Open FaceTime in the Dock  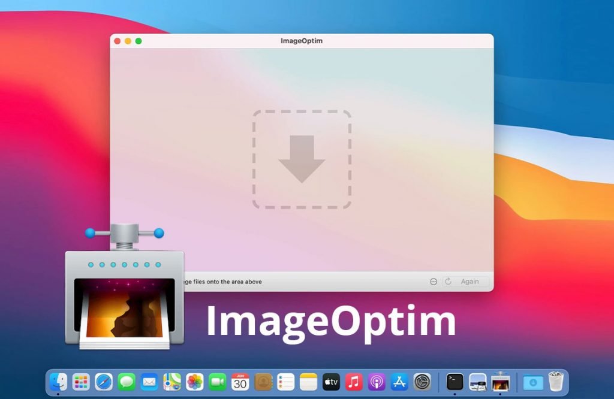(217, 382)
